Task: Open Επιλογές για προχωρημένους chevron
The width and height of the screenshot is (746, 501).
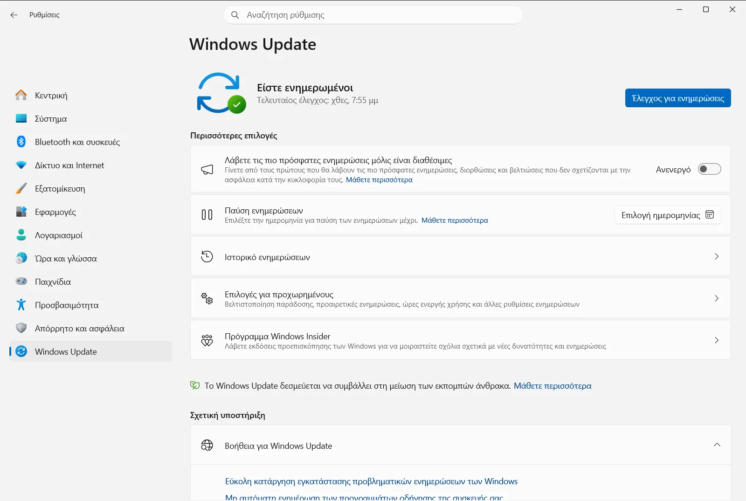Action: (717, 298)
